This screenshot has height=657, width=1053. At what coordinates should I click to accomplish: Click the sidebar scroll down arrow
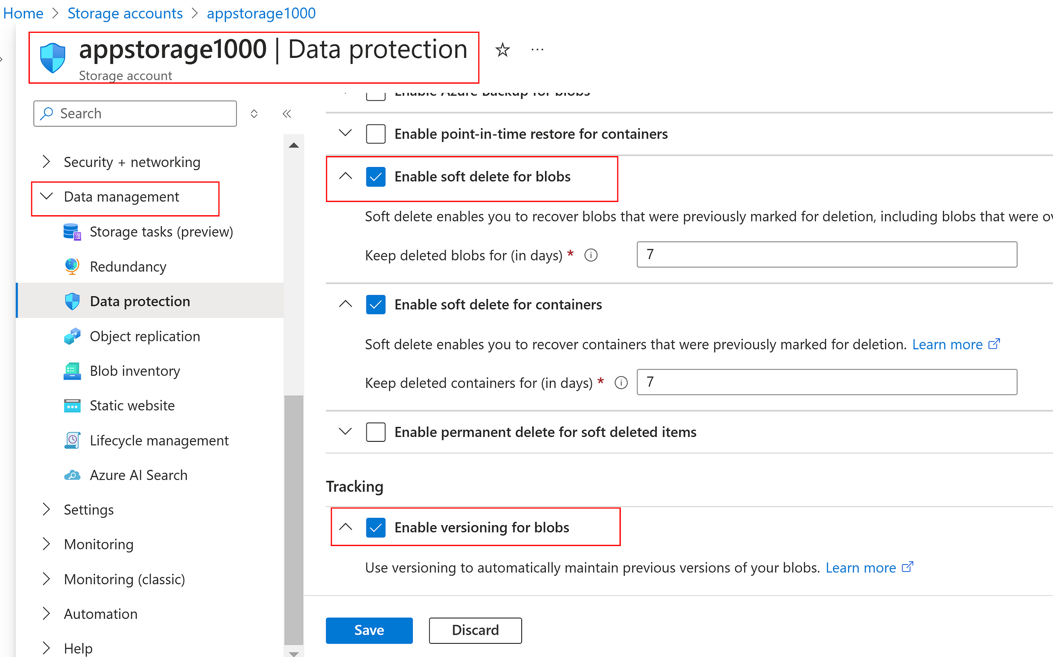(294, 653)
